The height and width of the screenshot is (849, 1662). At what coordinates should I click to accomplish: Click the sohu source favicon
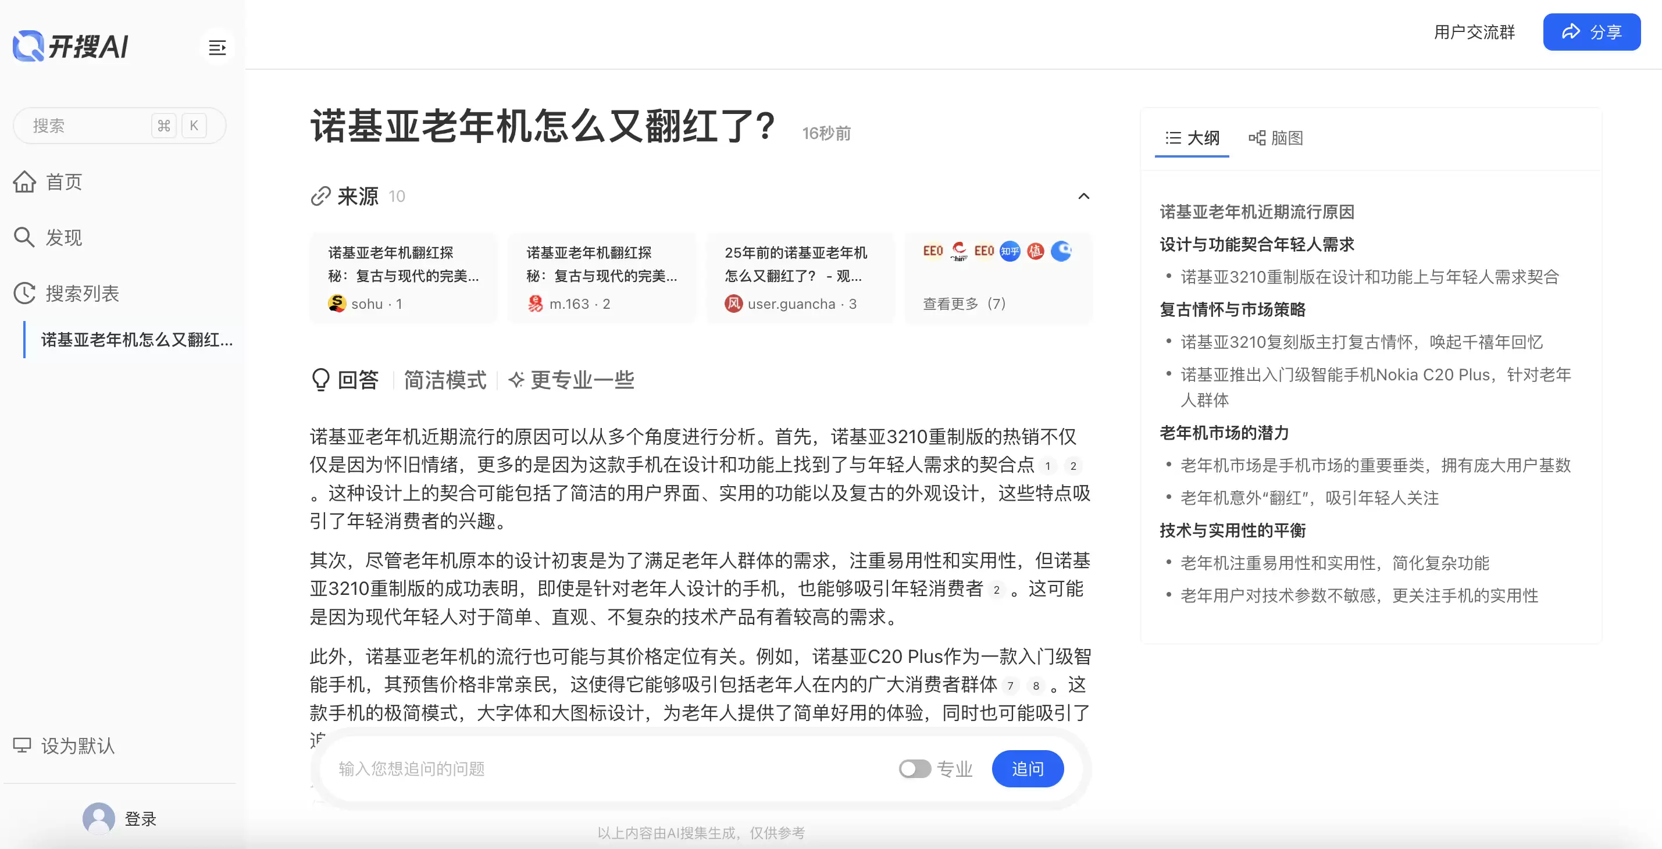337,303
